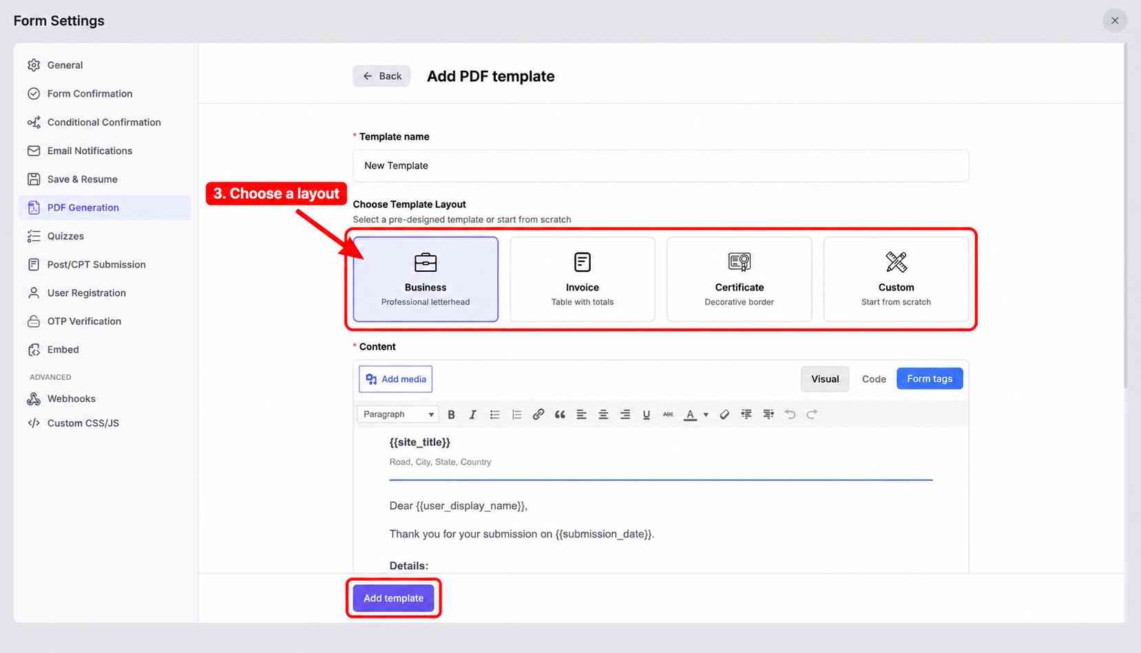Increase indent in the editor
1141x653 pixels.
click(x=768, y=414)
